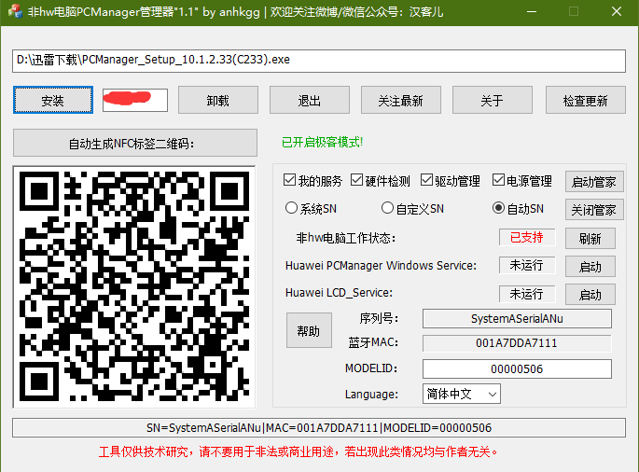Click the 退出 exit button

point(310,100)
